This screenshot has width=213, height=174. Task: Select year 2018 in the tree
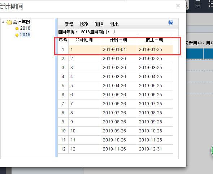(25, 28)
